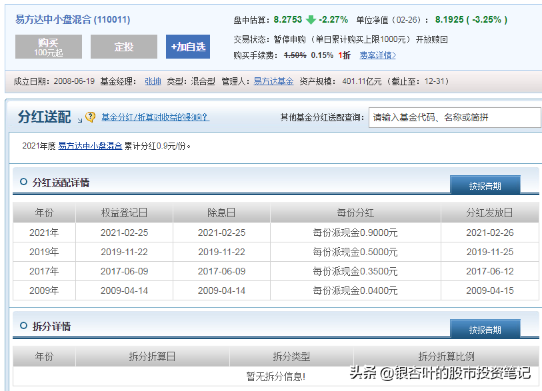The width and height of the screenshot is (542, 391).
Task: Click payout date 2009-04-15 cell
Action: tap(490, 290)
